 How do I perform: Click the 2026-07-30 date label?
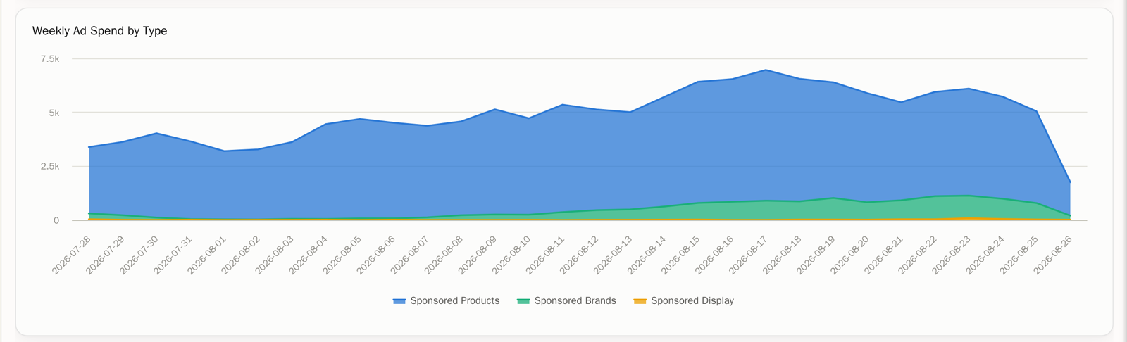tap(139, 255)
